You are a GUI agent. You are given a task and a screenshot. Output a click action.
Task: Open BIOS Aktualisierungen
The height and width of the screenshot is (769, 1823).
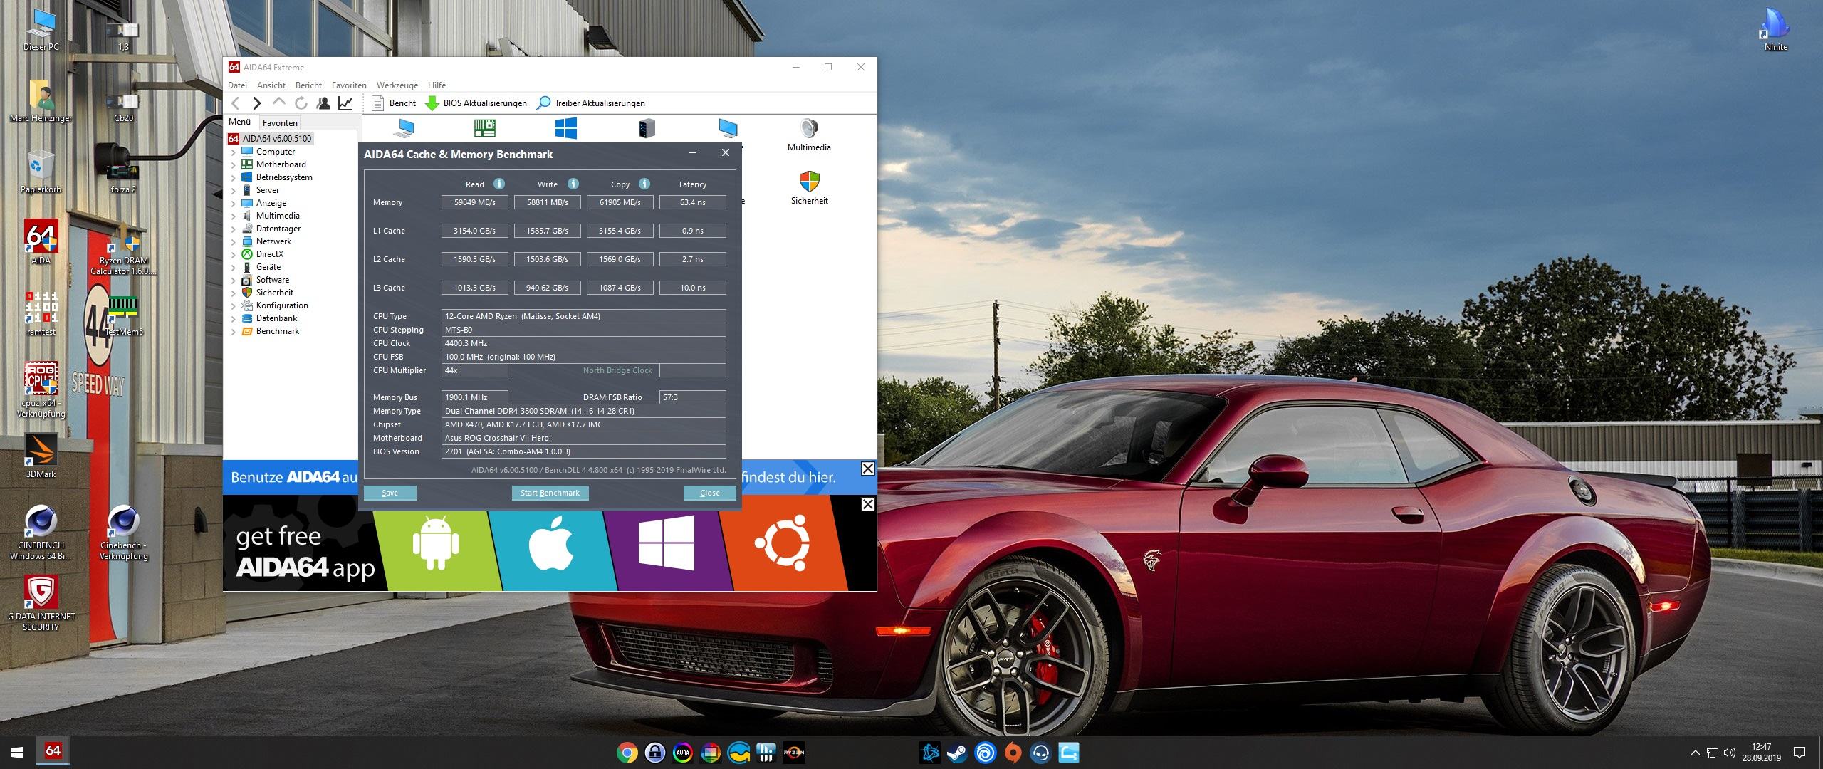point(476,103)
